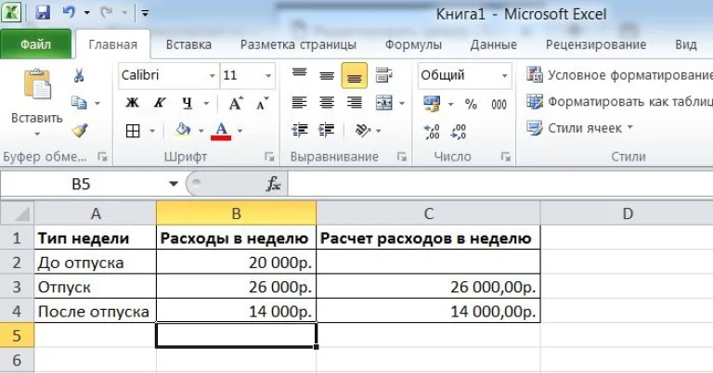
Task: Click the Cut scissors icon
Action: pyautogui.click(x=79, y=75)
